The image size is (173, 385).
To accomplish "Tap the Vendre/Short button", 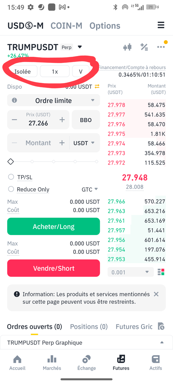I will click(x=53, y=268).
